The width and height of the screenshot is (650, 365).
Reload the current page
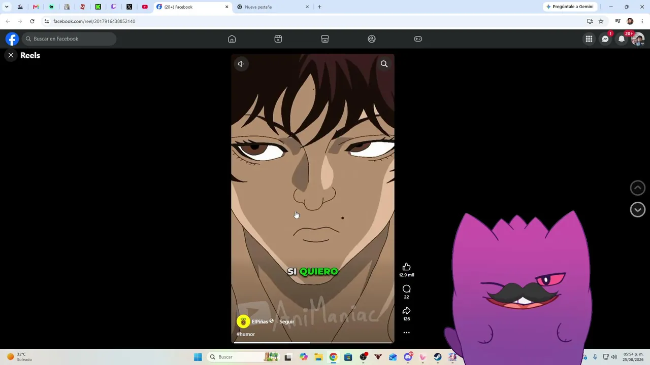pyautogui.click(x=32, y=21)
